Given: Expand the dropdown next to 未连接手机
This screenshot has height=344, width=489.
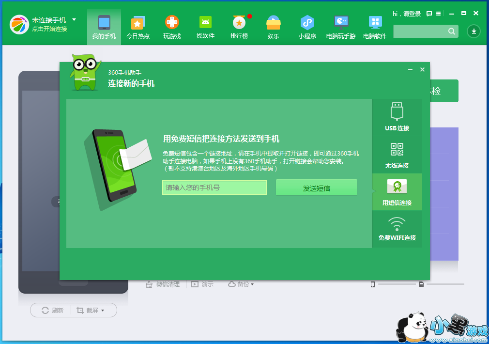Looking at the screenshot, I should pyautogui.click(x=74, y=20).
